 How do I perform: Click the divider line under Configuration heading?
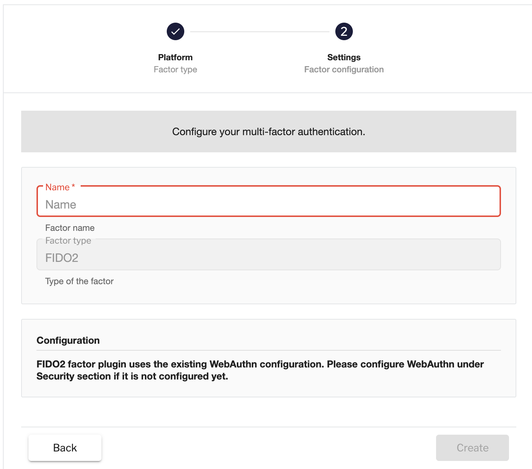coord(269,350)
